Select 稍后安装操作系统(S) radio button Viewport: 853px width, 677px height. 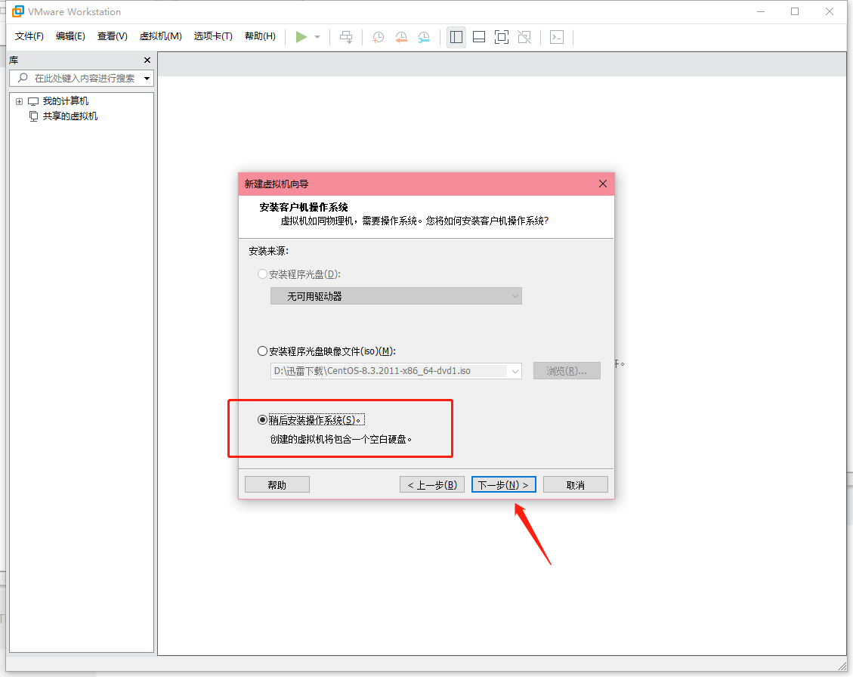(x=262, y=419)
